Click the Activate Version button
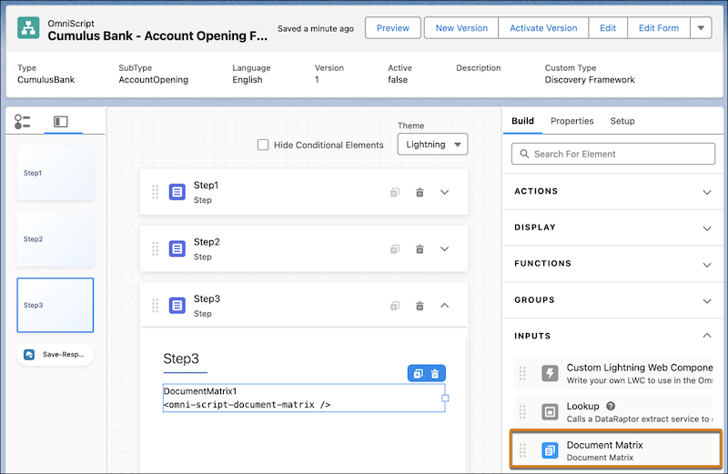Viewport: 728px width, 474px height. pos(543,28)
